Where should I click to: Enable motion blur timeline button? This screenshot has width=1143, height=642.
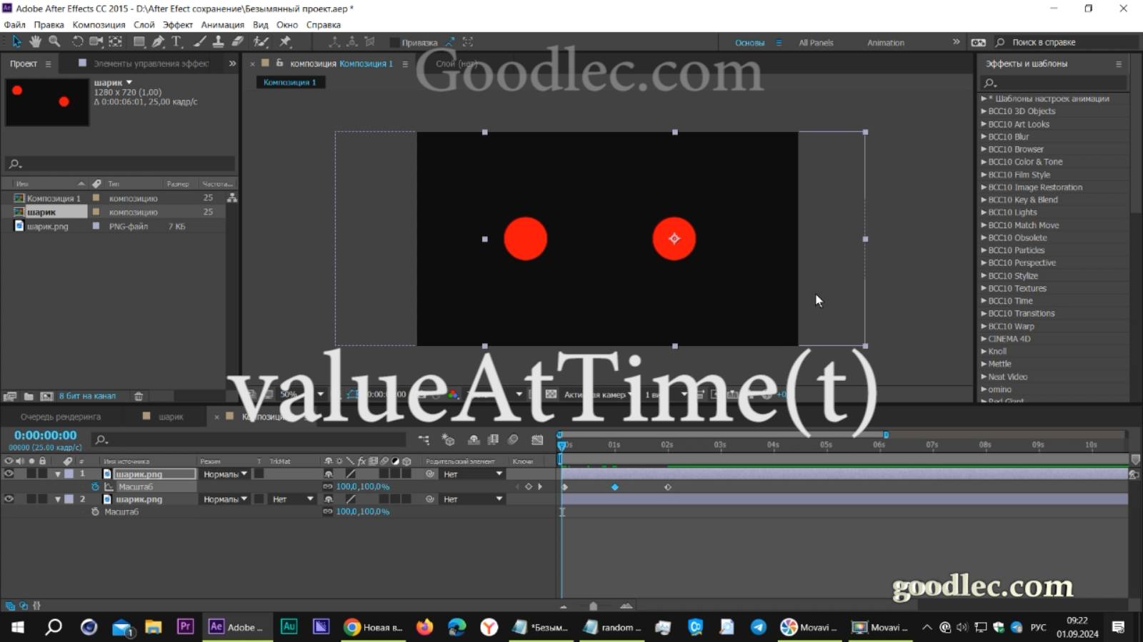(513, 440)
